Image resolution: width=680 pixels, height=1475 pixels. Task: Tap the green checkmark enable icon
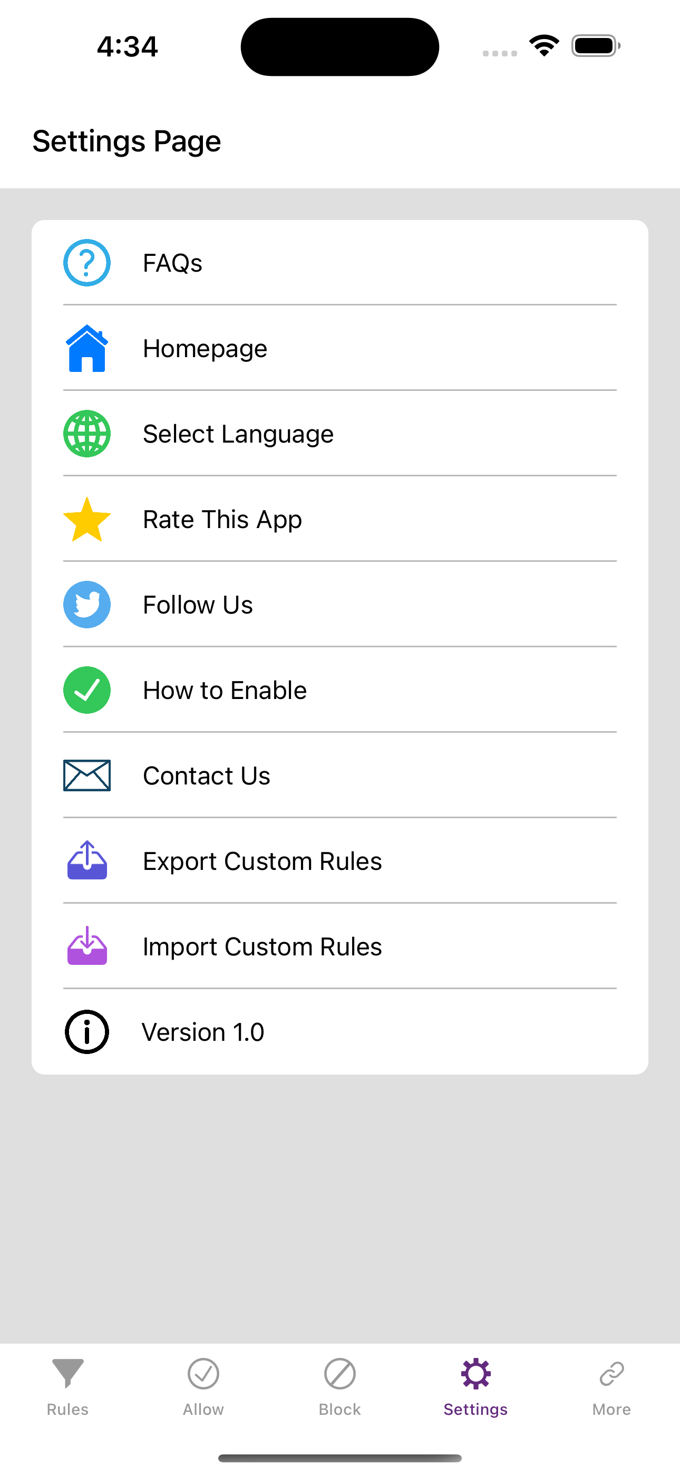(x=86, y=690)
